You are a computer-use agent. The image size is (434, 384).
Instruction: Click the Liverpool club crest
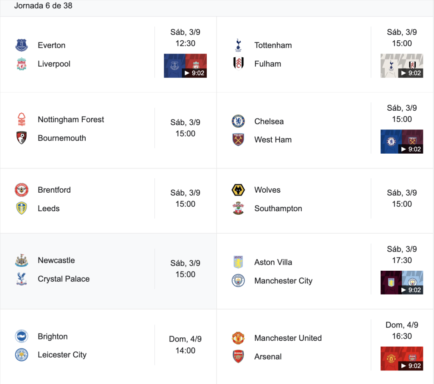pyautogui.click(x=21, y=64)
